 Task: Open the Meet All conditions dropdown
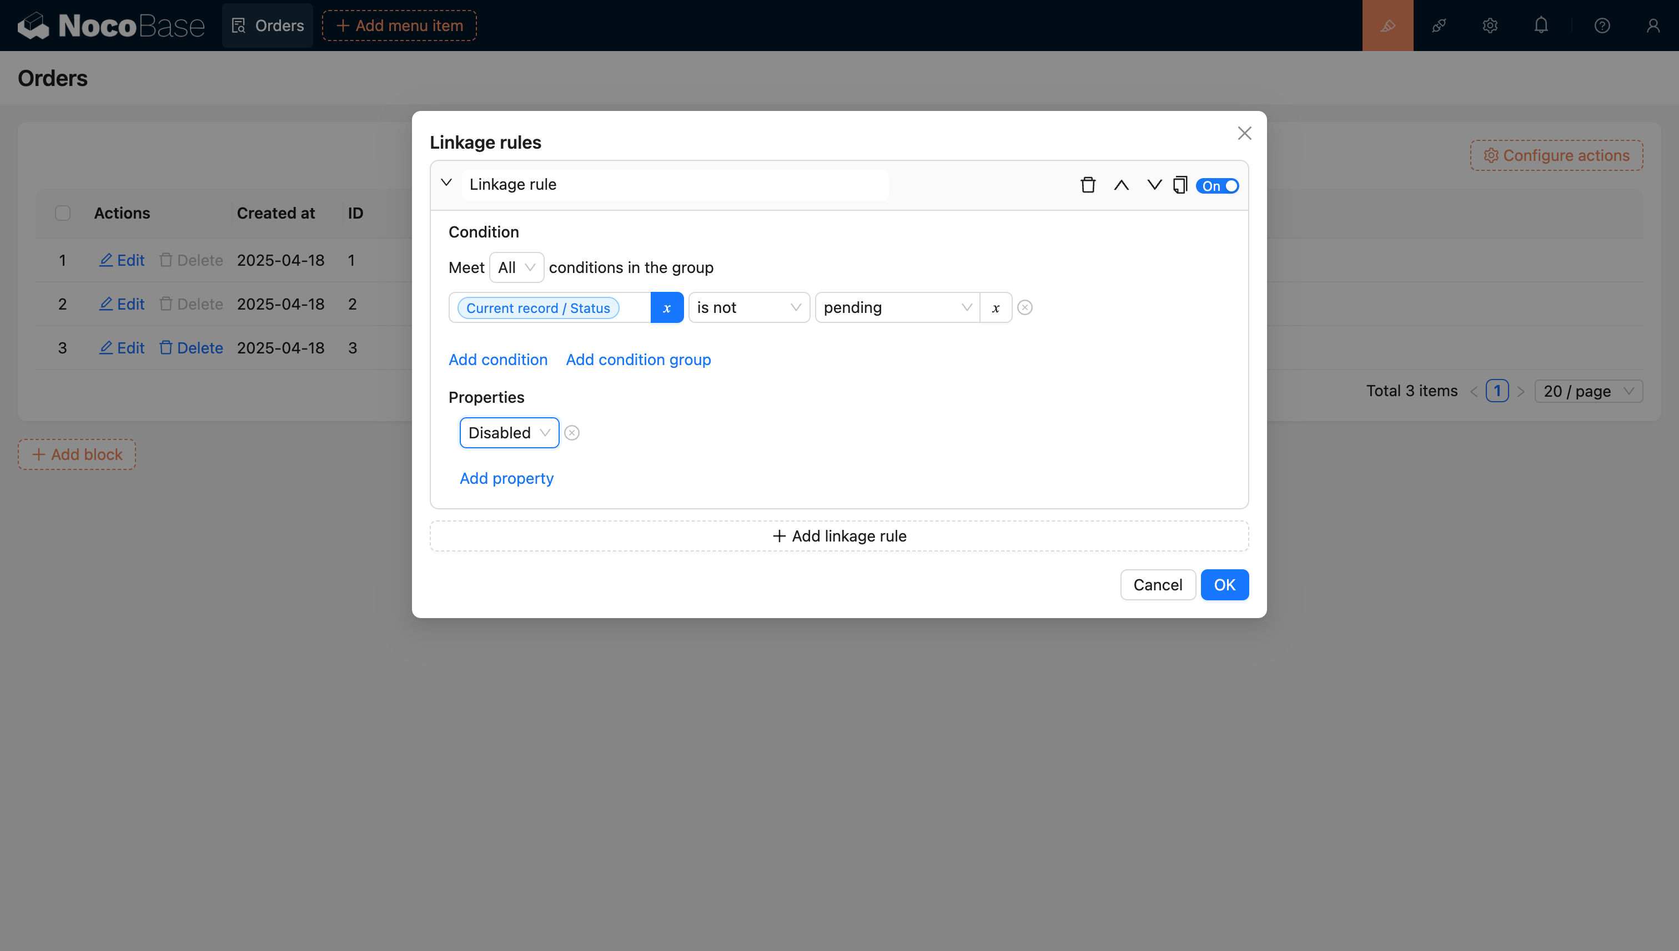coord(516,268)
